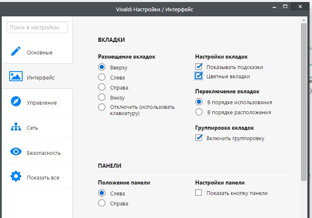
Task: Click the picture icon for Интерфейс
Action: click(x=16, y=76)
